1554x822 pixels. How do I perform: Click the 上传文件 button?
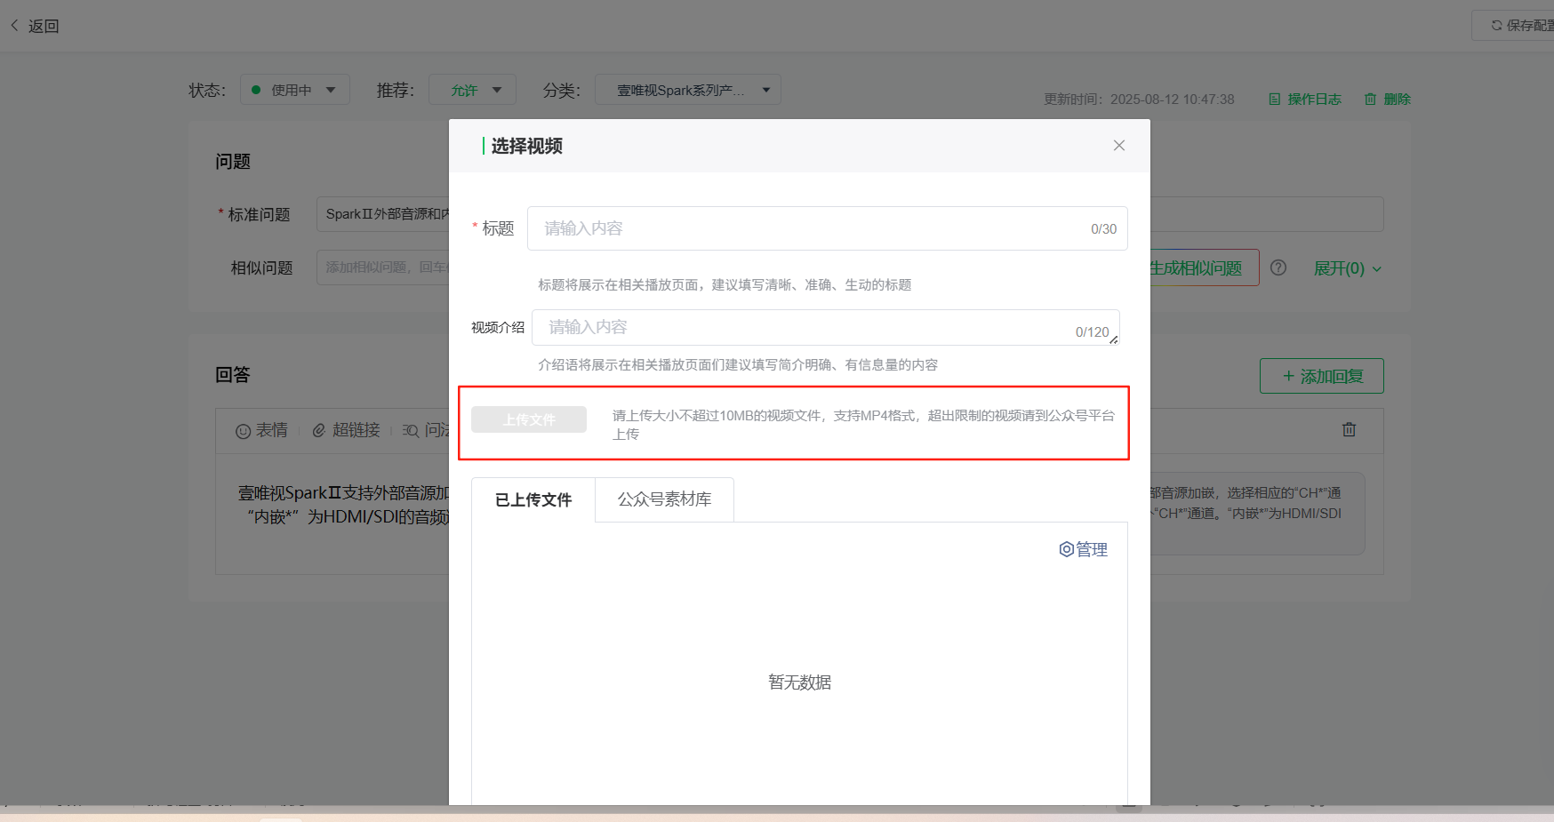pyautogui.click(x=529, y=419)
